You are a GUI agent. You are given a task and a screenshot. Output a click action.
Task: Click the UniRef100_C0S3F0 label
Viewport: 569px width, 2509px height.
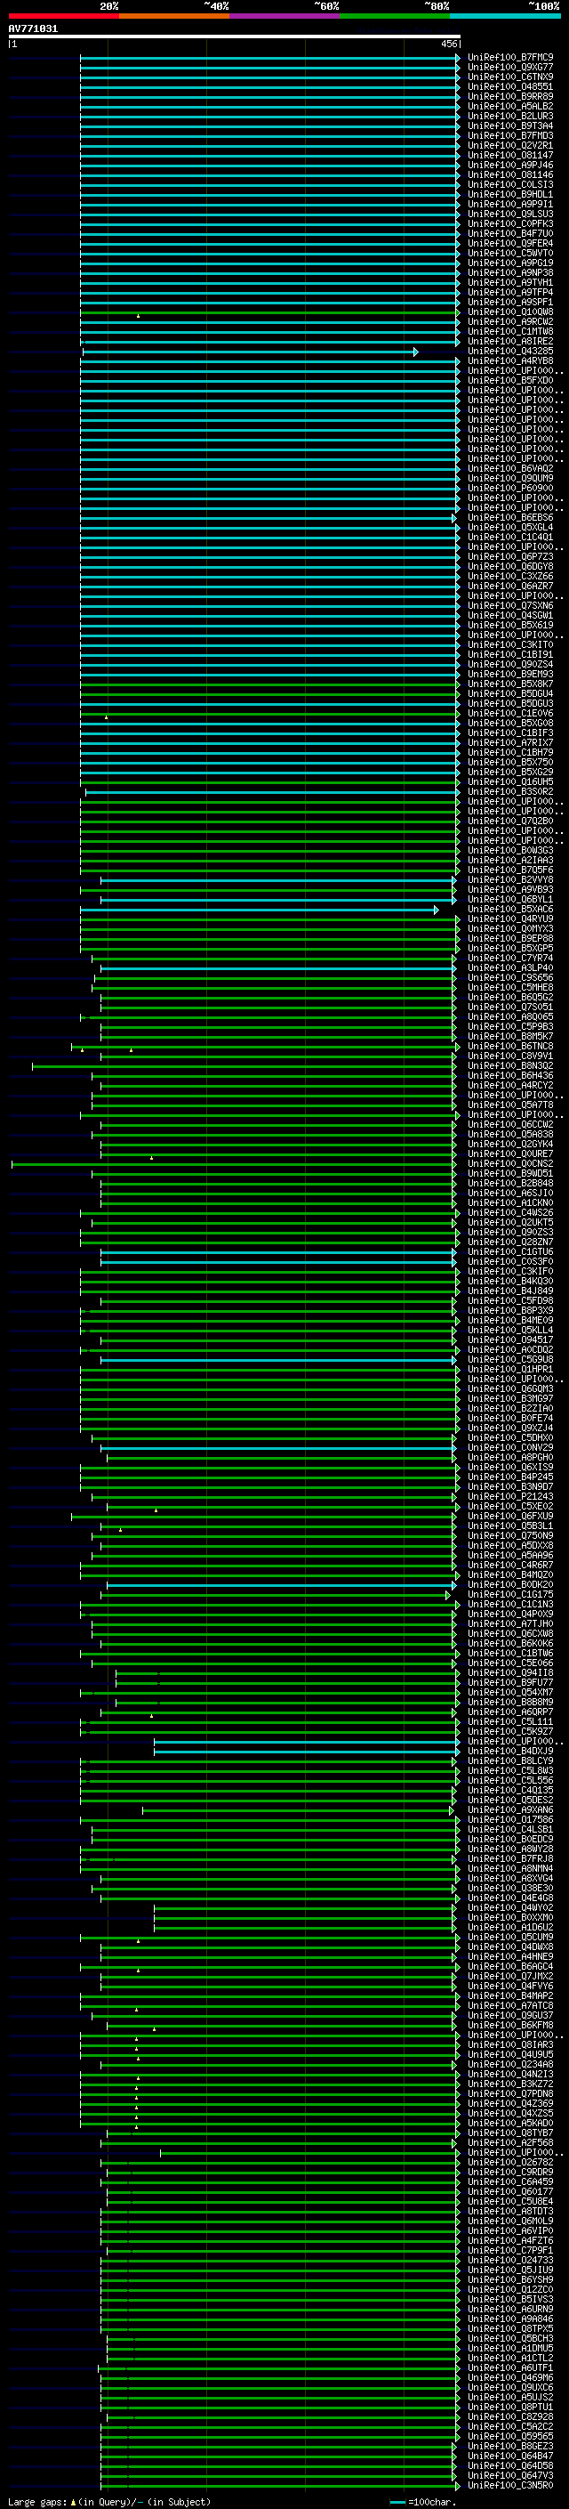tap(510, 1261)
